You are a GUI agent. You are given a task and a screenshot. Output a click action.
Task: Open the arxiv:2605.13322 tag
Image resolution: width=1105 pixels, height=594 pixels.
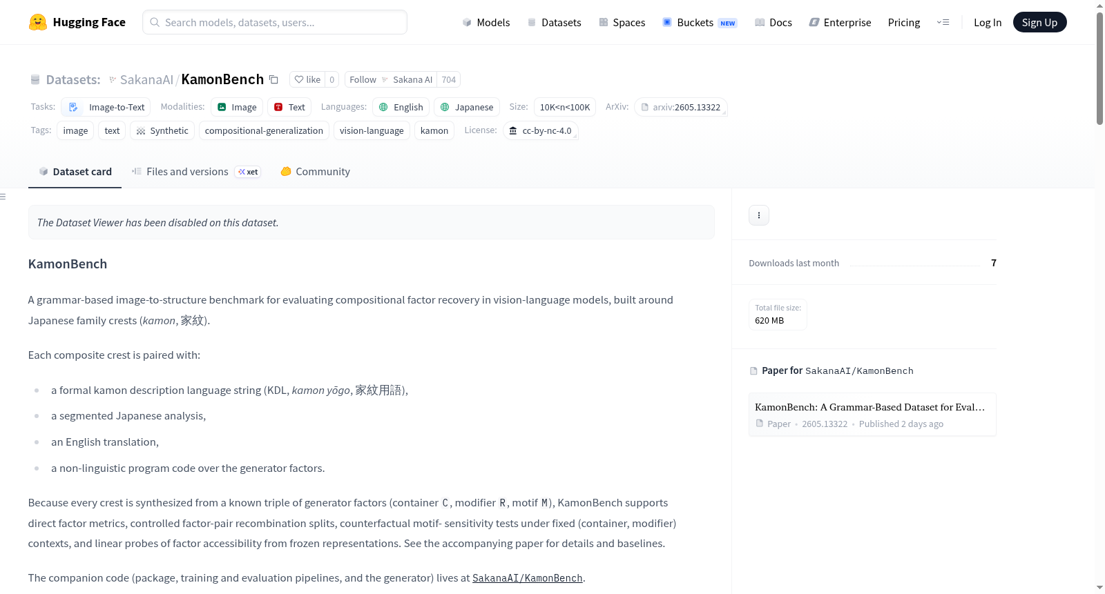(x=681, y=107)
